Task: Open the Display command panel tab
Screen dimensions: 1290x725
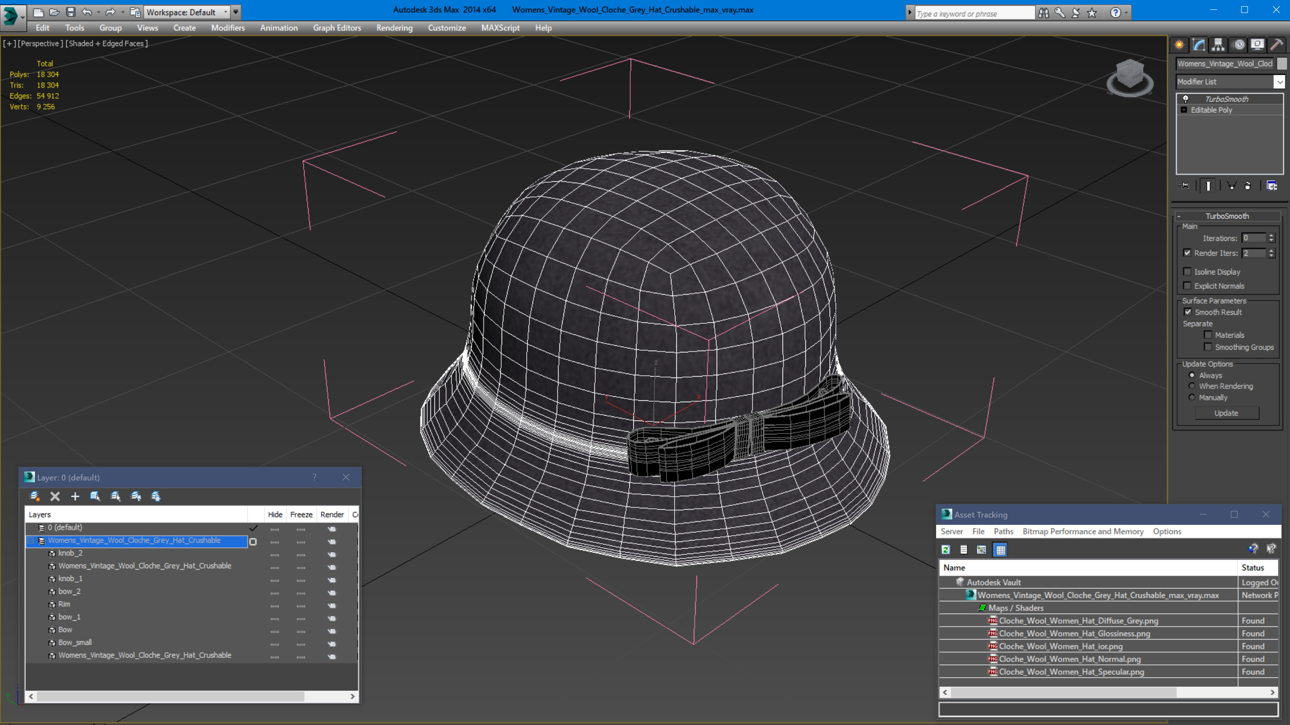Action: pyautogui.click(x=1257, y=45)
